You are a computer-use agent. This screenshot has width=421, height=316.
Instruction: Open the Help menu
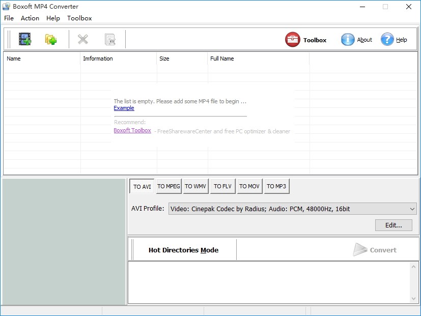[53, 18]
